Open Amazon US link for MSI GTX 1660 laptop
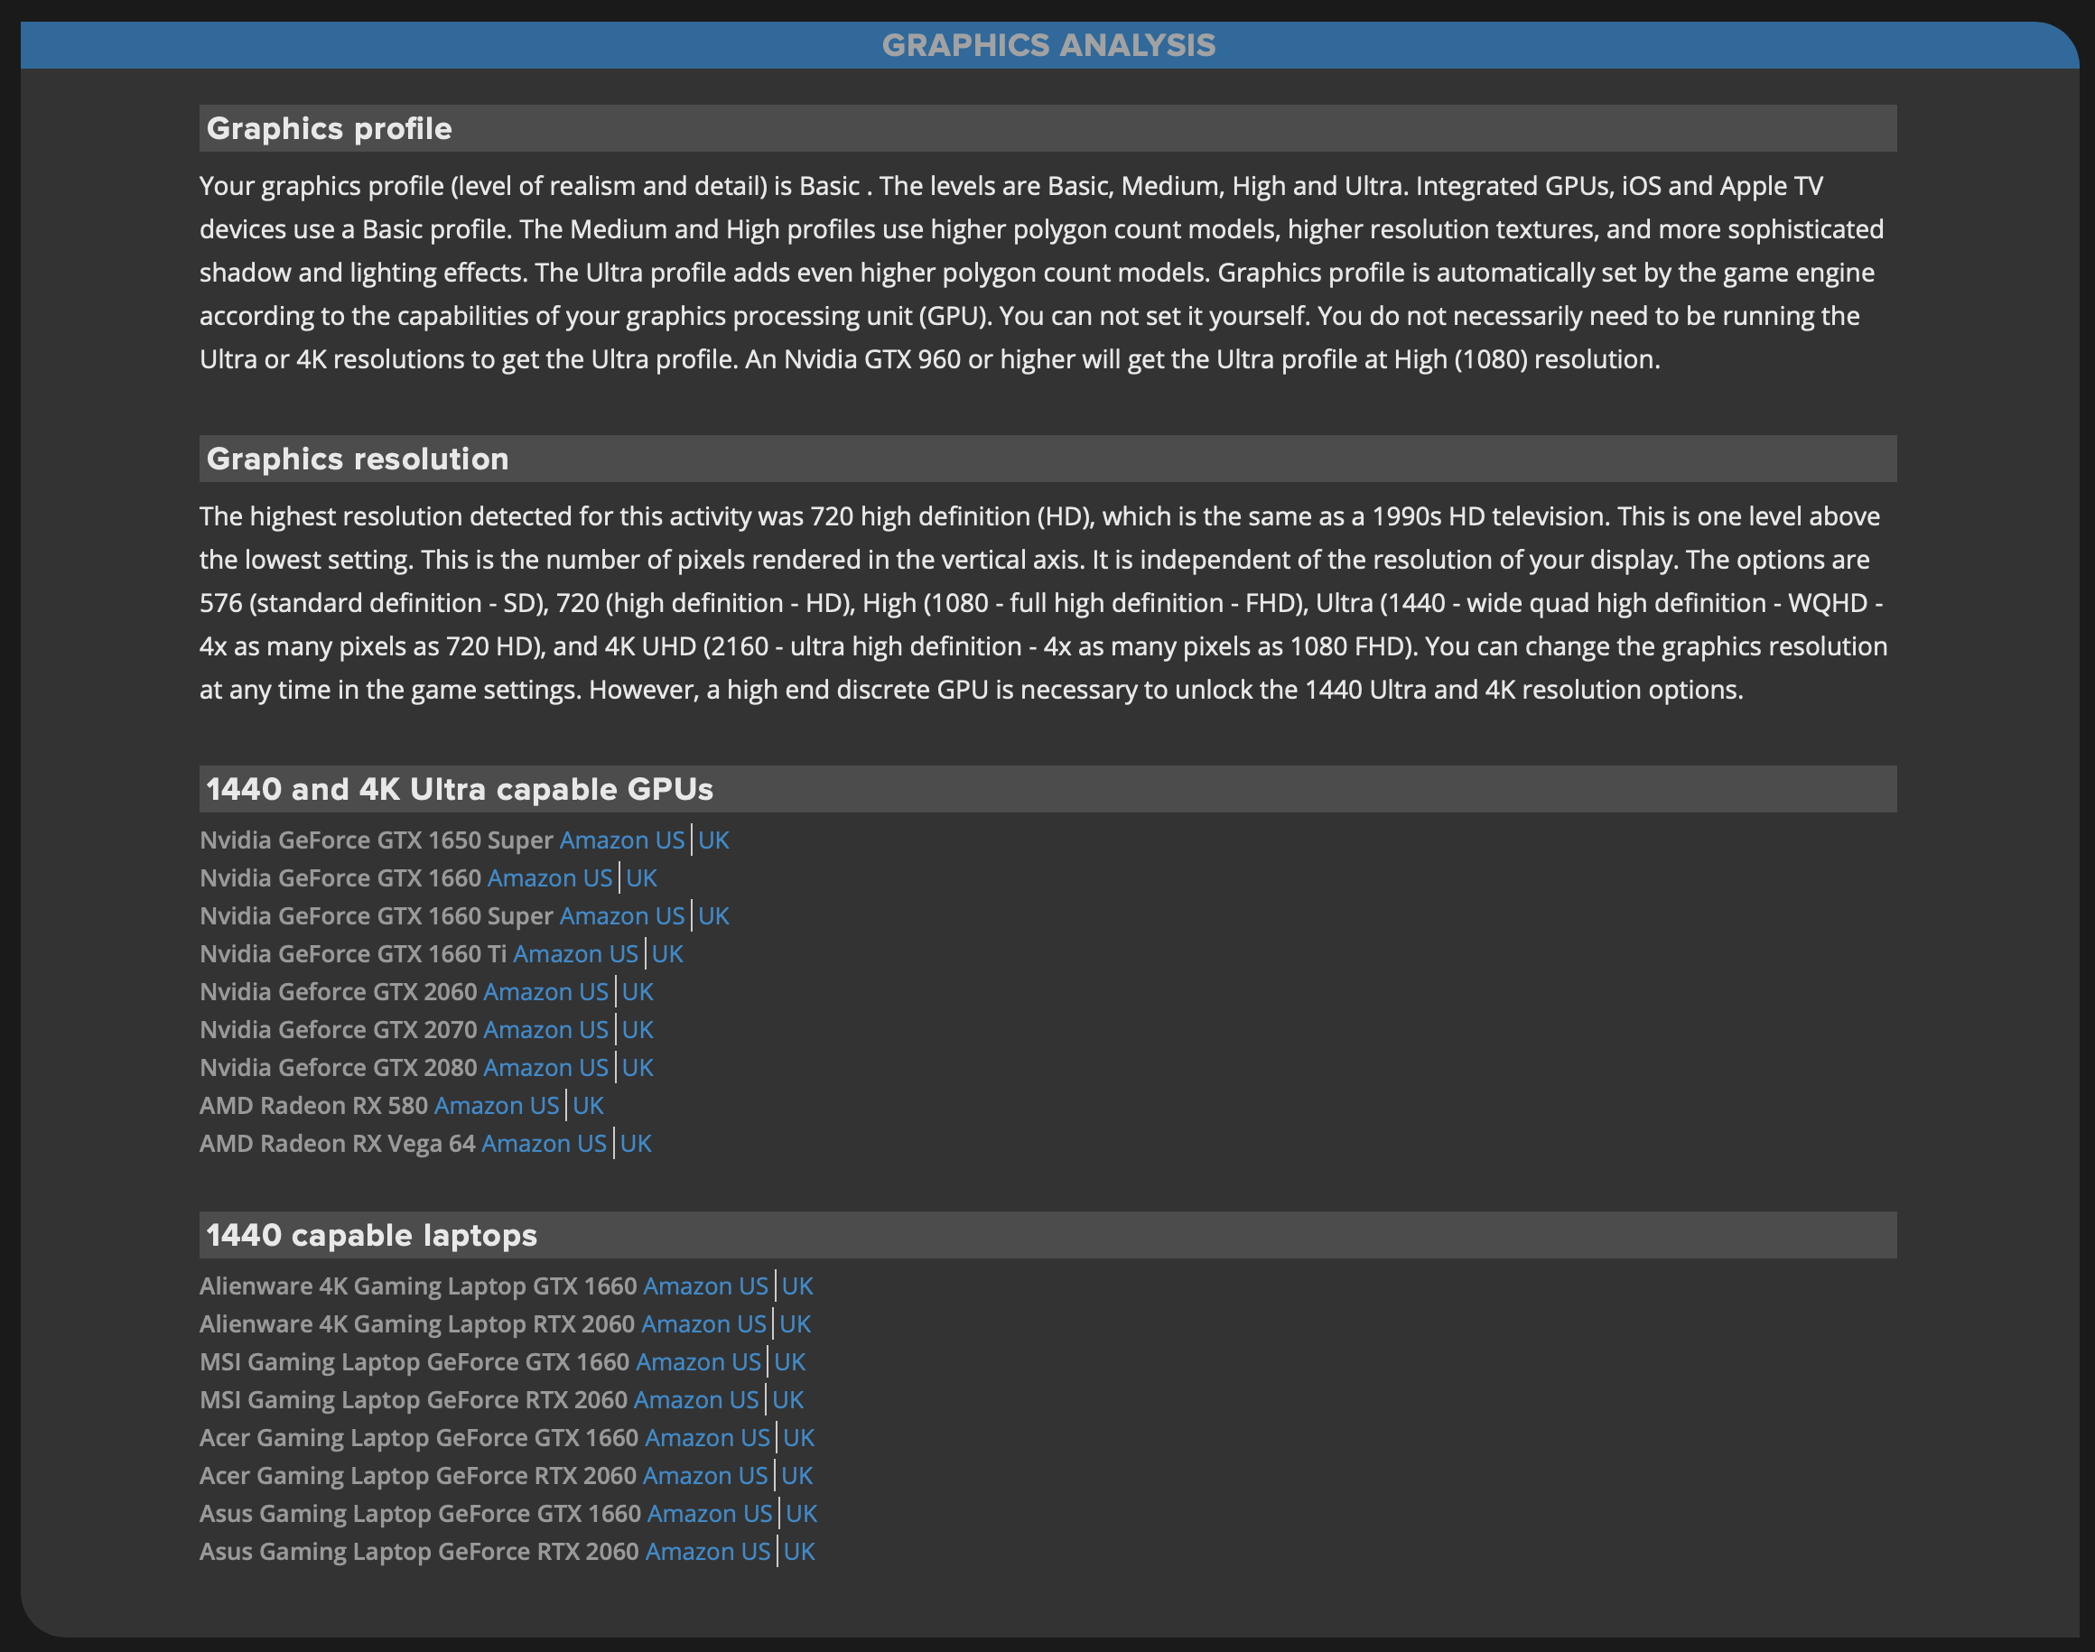This screenshot has height=1652, width=2095. click(698, 1362)
